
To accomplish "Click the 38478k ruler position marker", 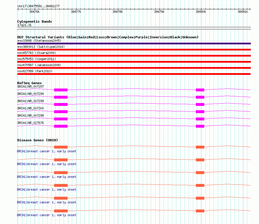I will click(x=118, y=12).
